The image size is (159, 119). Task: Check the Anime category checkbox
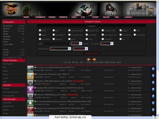click(40, 30)
